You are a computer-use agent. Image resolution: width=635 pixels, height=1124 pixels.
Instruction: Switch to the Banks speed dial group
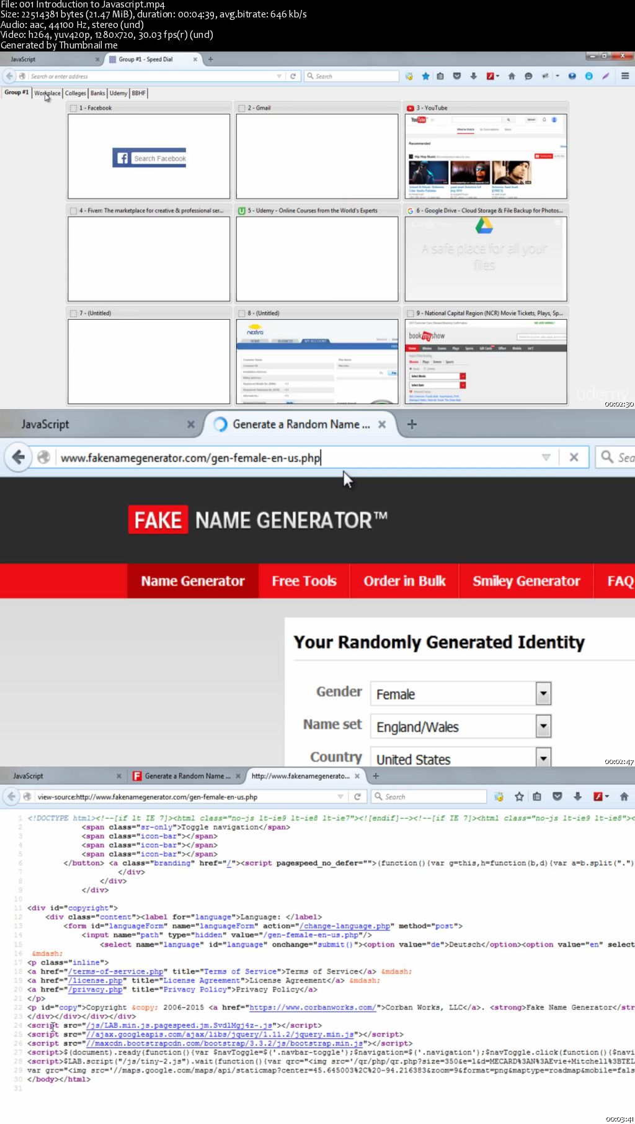98,93
